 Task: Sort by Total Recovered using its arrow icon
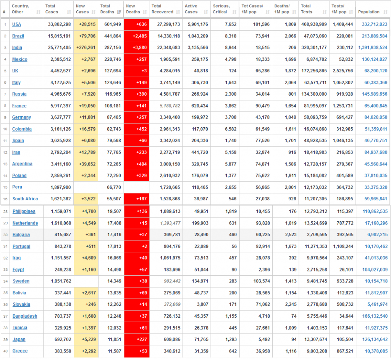[x=178, y=12]
